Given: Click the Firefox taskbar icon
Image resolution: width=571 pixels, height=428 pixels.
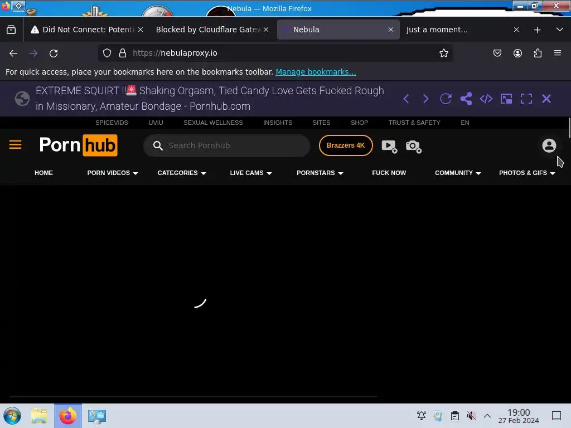Looking at the screenshot, I should [67, 416].
